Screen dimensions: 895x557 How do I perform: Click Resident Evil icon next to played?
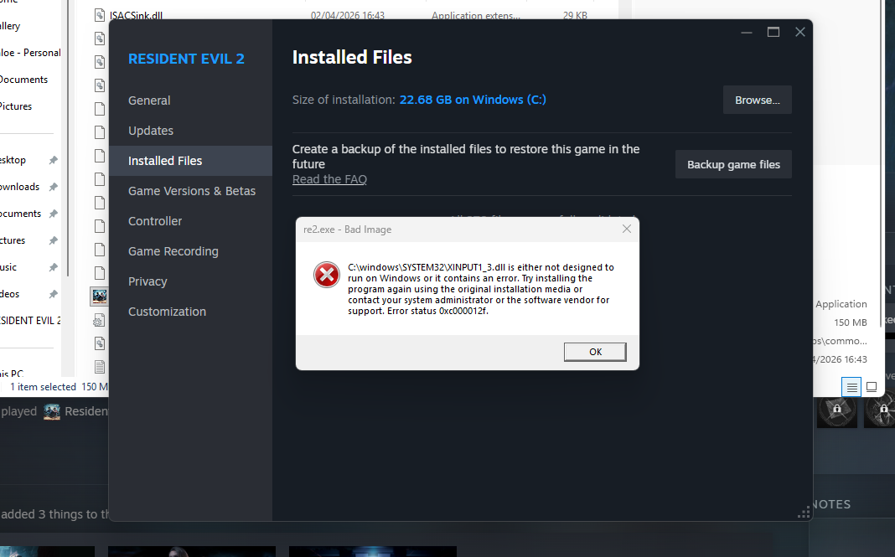point(52,411)
